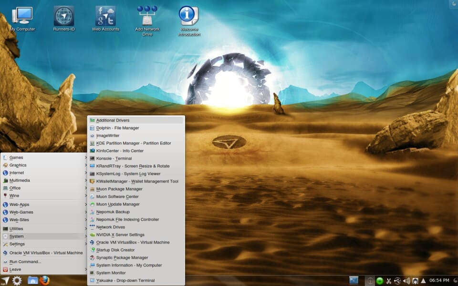Screen dimensions: 458x286
Task: Expand Office submenu
Action: [x=45, y=188]
